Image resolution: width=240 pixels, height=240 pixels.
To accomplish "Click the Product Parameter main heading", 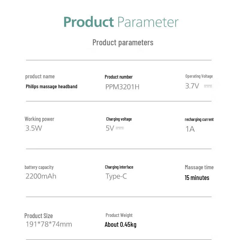I will 121,22.
